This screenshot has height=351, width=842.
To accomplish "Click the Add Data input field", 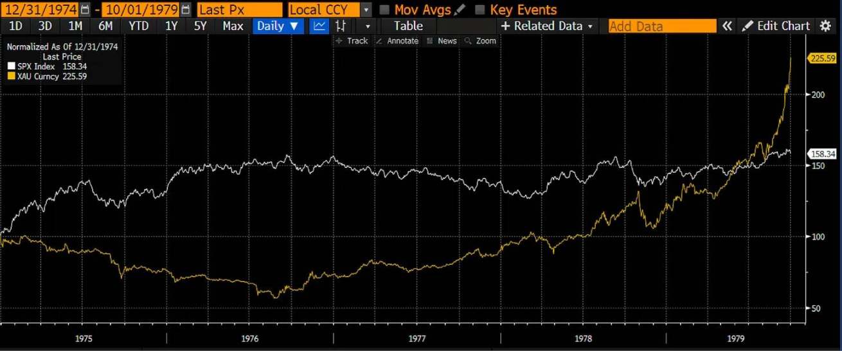I will [x=662, y=26].
